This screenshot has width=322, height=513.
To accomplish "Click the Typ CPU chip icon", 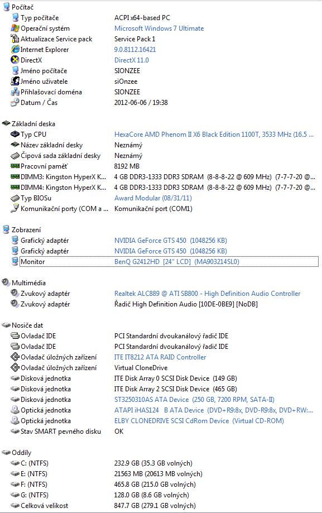I will (15, 134).
